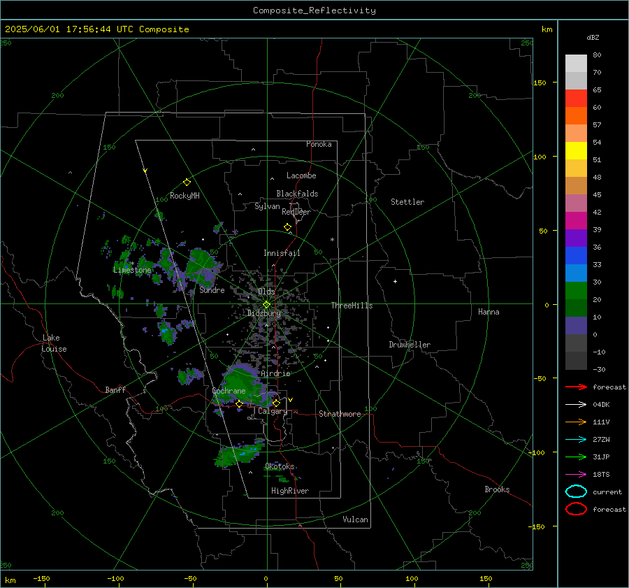Click the Vulcan city label

coord(356,519)
